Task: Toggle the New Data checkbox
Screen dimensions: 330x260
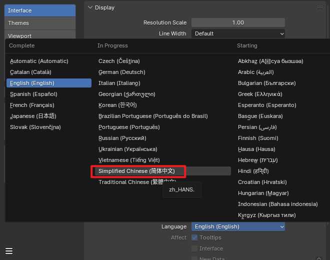Action: [195, 258]
